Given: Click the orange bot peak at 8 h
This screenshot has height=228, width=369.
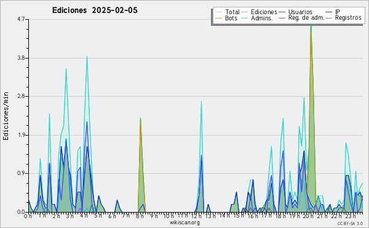Looking at the screenshot, I should click(140, 122).
